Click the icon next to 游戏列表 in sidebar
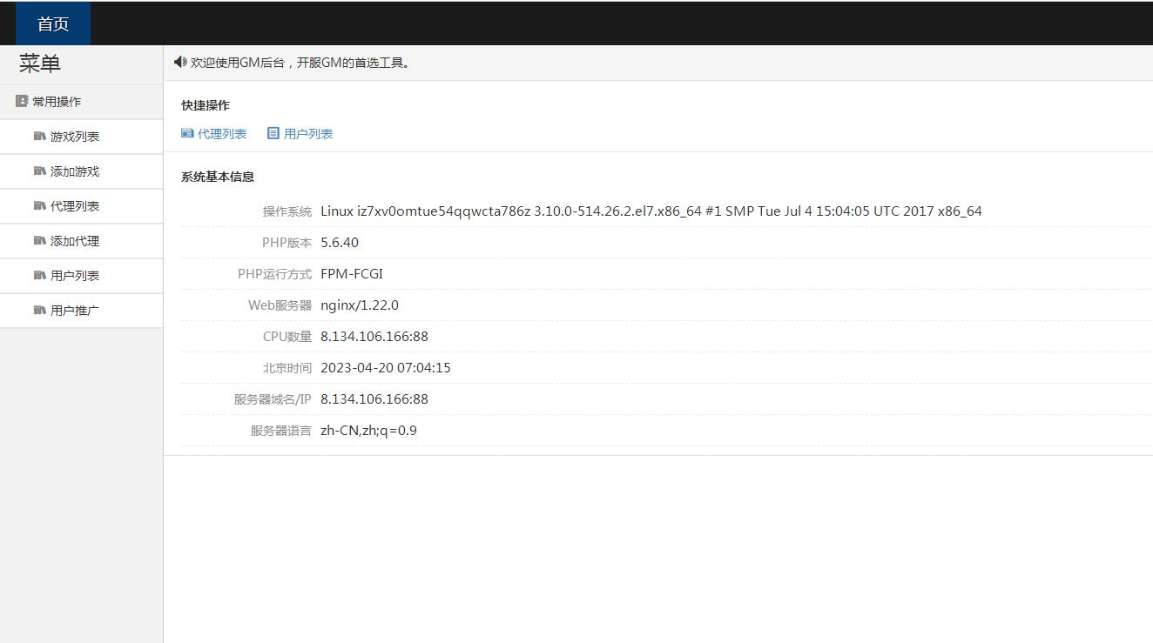1153x643 pixels. point(39,136)
